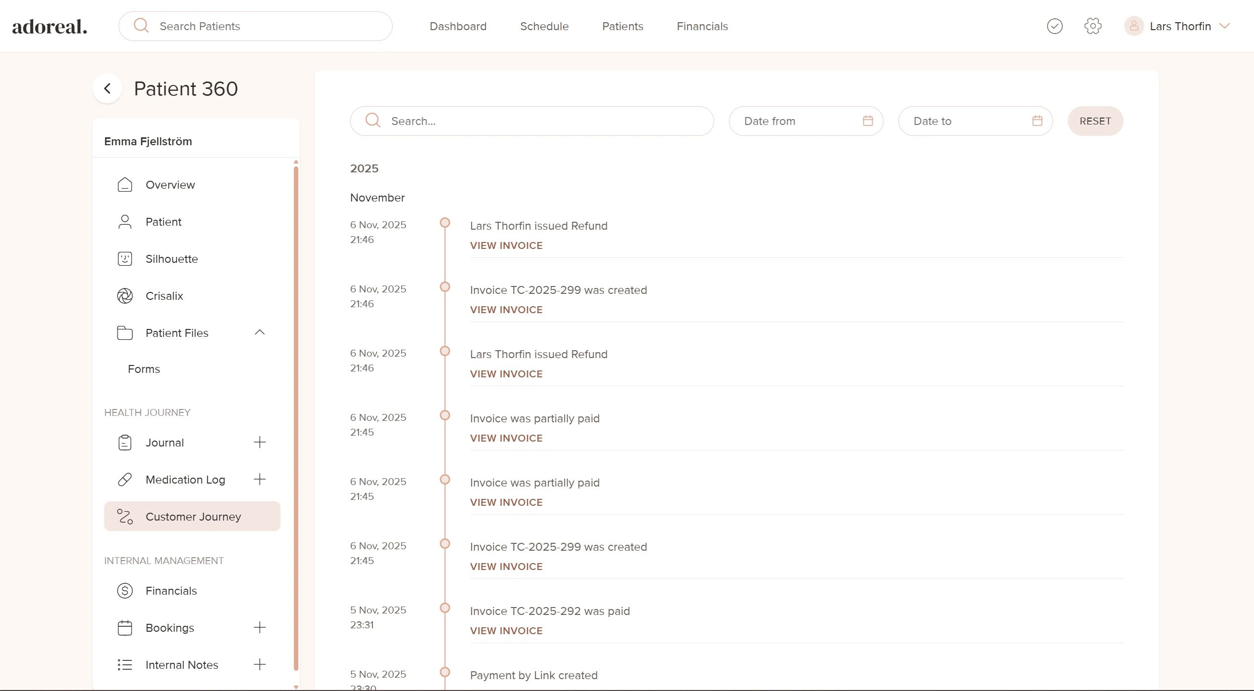The height and width of the screenshot is (691, 1254).
Task: View invoice for TC-2025-292 paid entry
Action: (506, 631)
